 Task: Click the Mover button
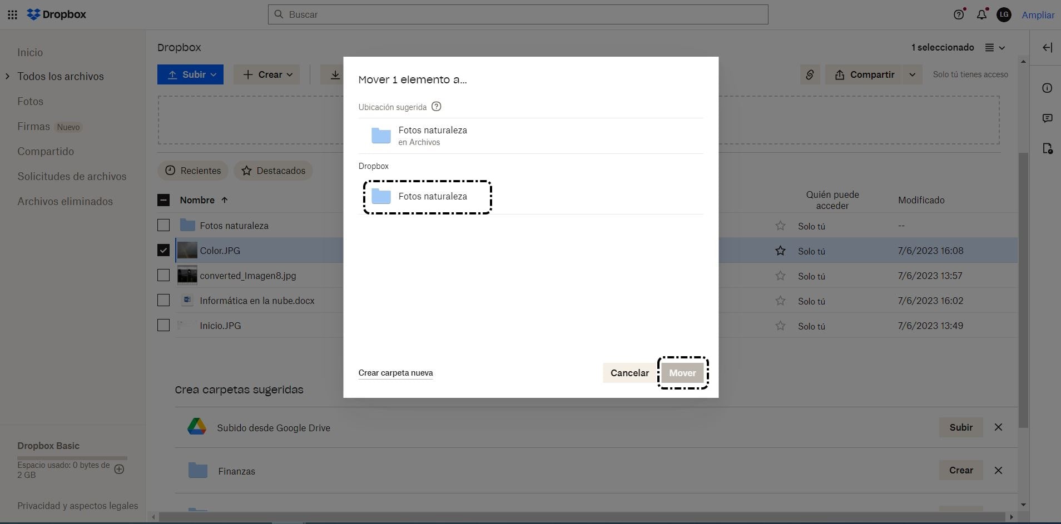click(682, 373)
